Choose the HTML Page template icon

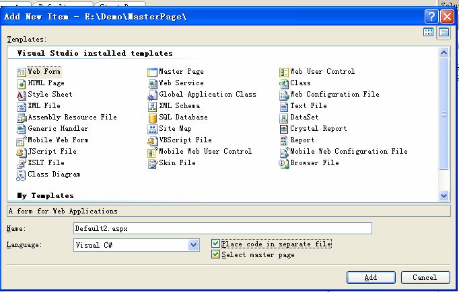pos(22,84)
